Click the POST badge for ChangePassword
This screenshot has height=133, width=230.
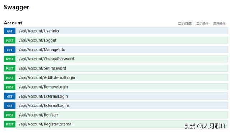[x=10, y=59]
